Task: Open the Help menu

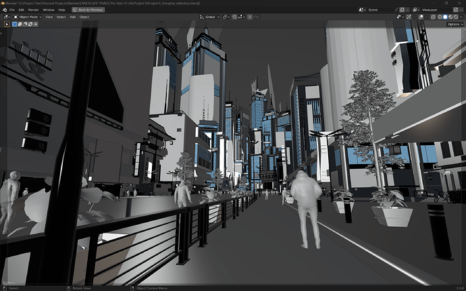Action: 62,10
